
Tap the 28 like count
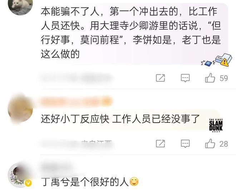point(223,144)
